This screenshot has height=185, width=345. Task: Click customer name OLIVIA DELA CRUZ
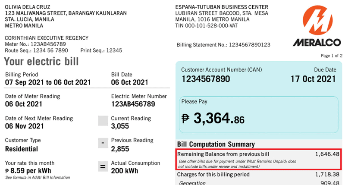[28, 7]
